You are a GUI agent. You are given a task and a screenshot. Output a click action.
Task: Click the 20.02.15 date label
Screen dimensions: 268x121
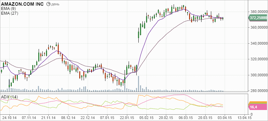[x=166, y=118]
